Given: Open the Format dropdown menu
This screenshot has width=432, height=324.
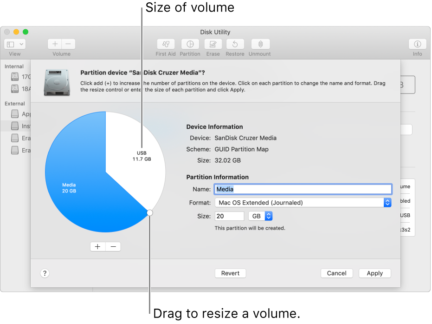Looking at the screenshot, I should (303, 203).
